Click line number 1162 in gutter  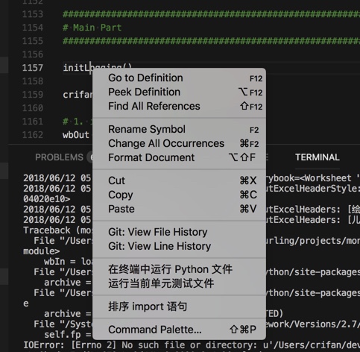point(33,135)
